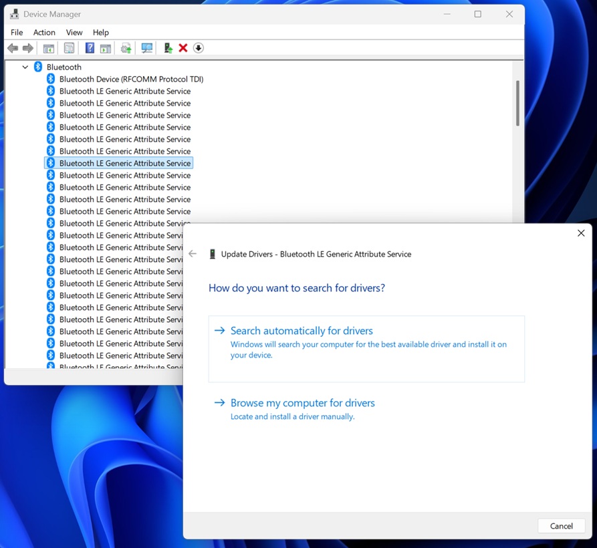The height and width of the screenshot is (548, 597).
Task: Open the File menu
Action: click(x=16, y=32)
